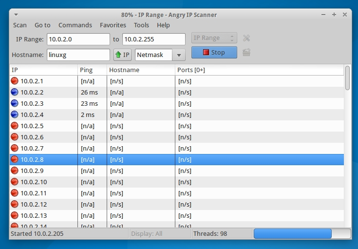Open the preferences tools icon

tap(246, 38)
